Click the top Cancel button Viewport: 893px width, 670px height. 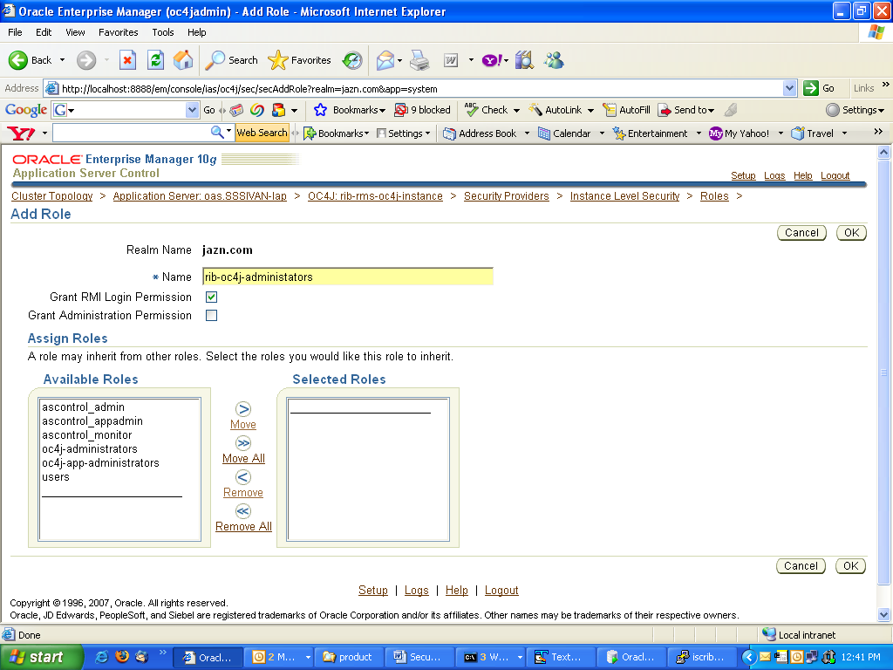(x=801, y=233)
